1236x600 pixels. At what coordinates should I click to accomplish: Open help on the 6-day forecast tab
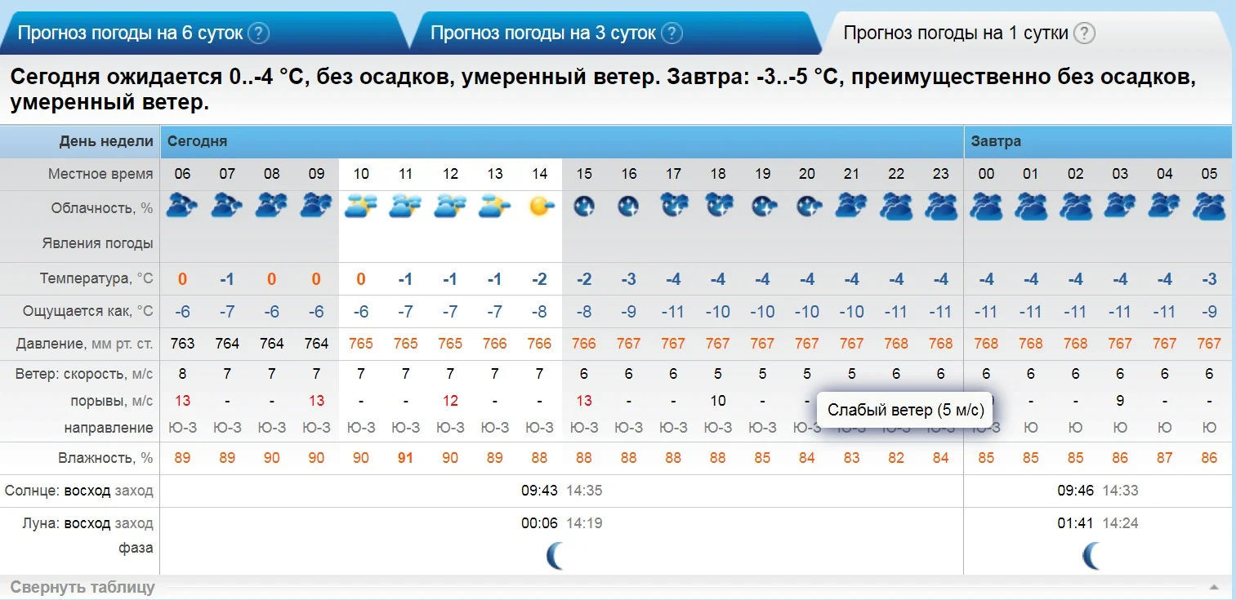(x=259, y=33)
